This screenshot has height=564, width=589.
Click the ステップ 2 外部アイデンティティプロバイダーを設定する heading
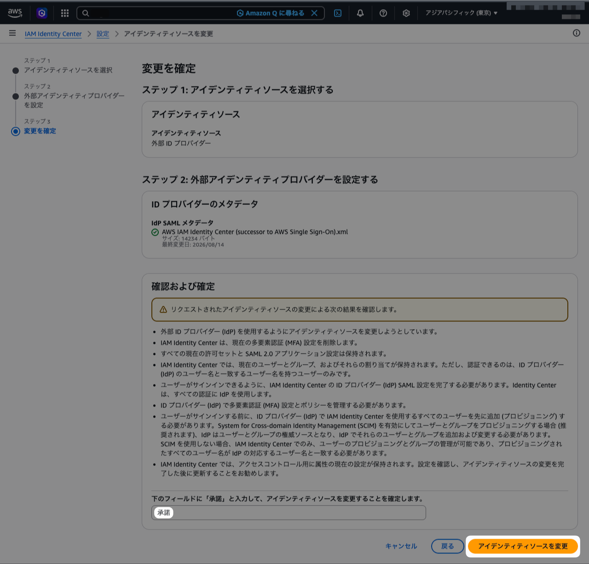click(x=260, y=180)
